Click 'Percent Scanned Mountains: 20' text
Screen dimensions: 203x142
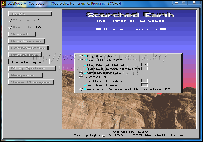127,89
